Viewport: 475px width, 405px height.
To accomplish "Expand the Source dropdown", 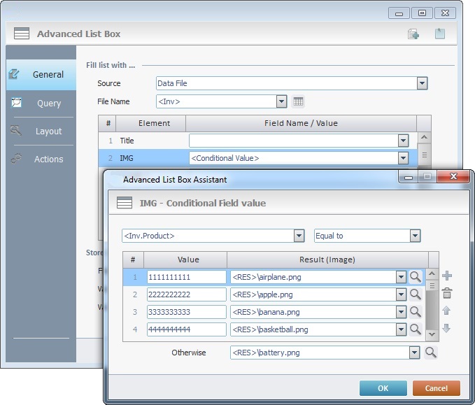I will tap(422, 83).
